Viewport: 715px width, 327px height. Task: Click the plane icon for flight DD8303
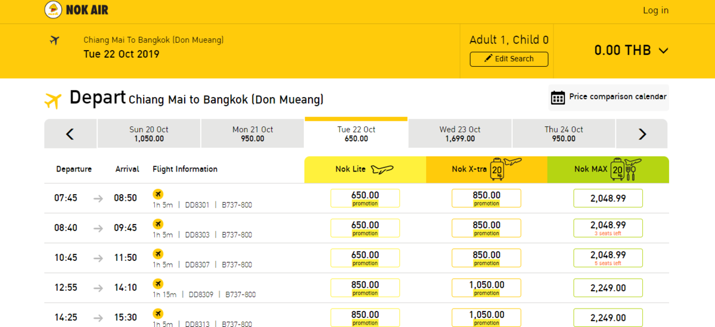[158, 224]
